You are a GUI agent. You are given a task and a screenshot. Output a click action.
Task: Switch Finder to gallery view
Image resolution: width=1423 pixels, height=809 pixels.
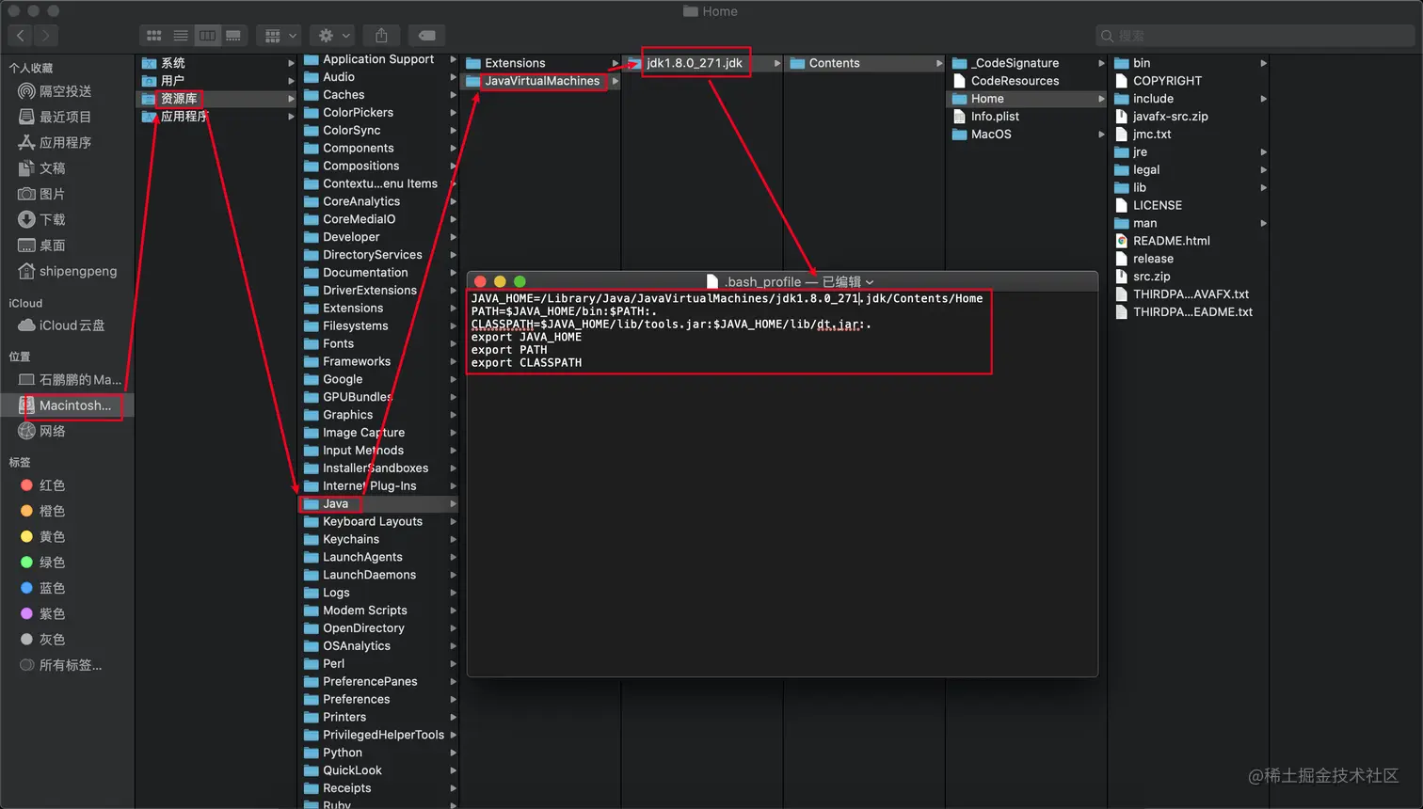click(x=233, y=36)
